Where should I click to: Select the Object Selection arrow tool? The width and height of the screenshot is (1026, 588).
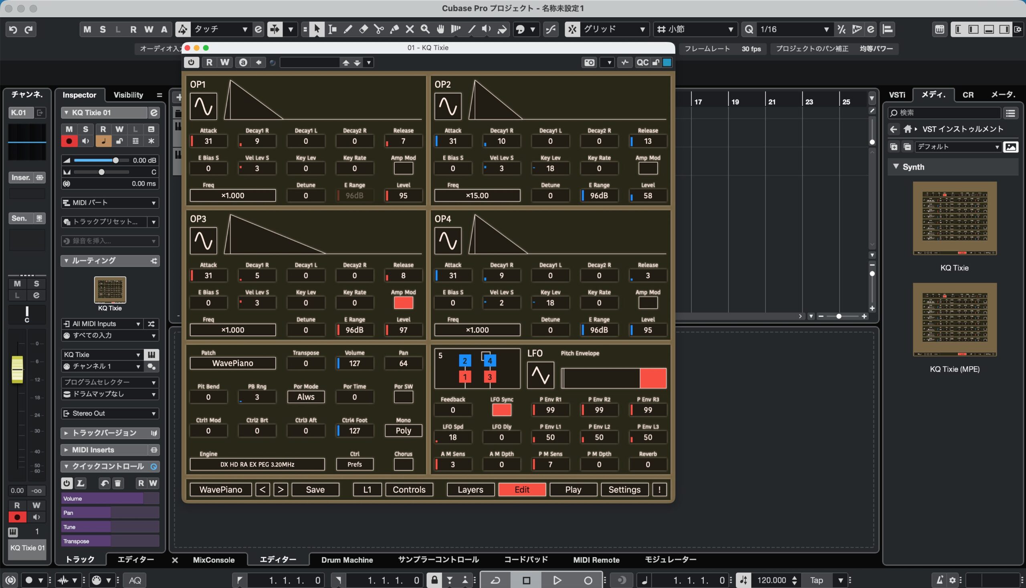[317, 29]
